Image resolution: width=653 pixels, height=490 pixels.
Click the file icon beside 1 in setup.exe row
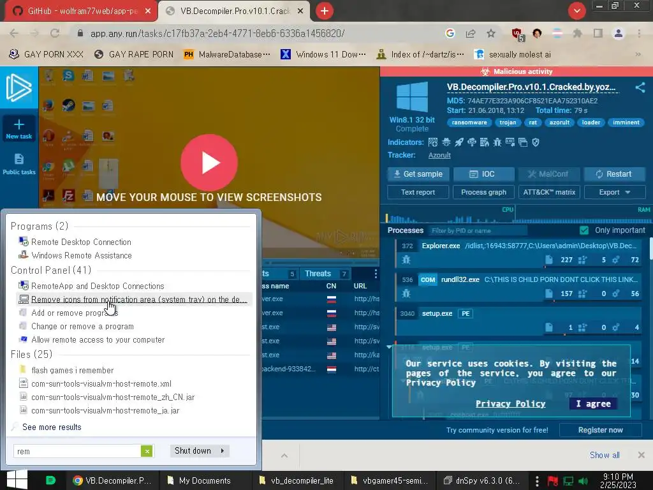(549, 327)
